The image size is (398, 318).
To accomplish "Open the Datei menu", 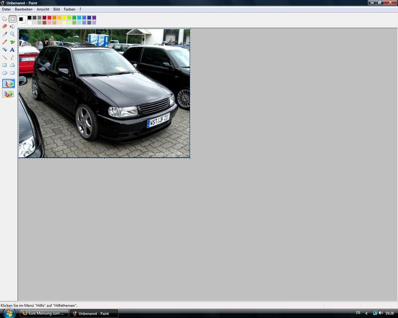I will tap(6, 9).
